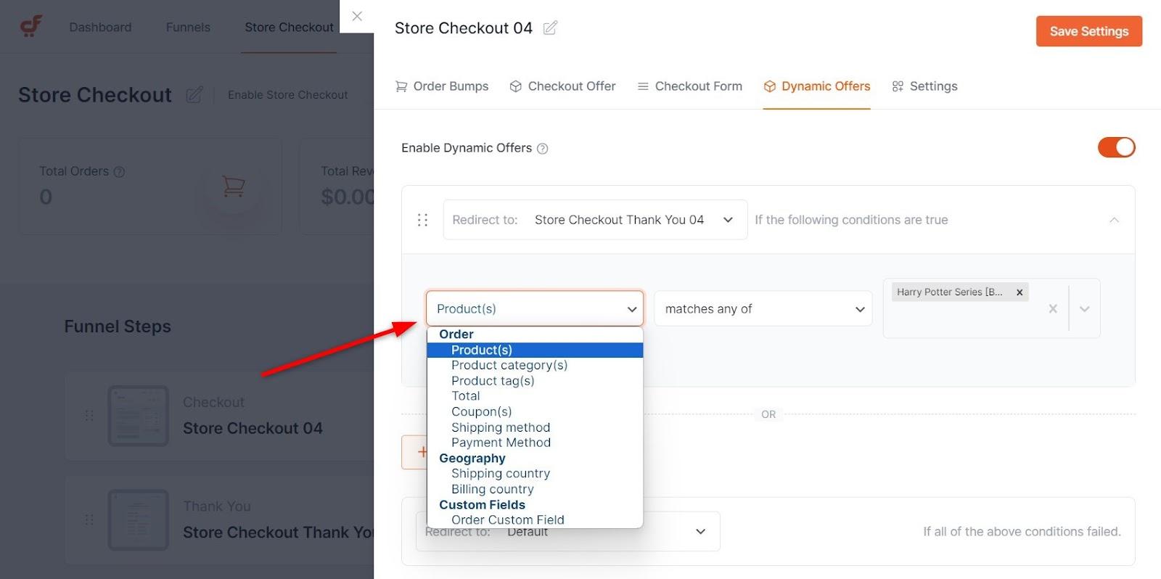The height and width of the screenshot is (579, 1161).
Task: Select Product category(s) option
Action: pos(535,366)
